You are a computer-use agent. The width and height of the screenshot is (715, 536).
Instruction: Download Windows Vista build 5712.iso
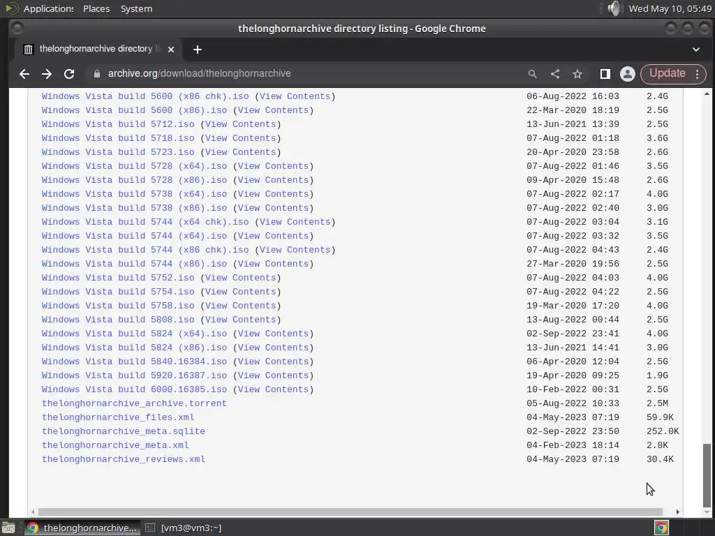(118, 124)
